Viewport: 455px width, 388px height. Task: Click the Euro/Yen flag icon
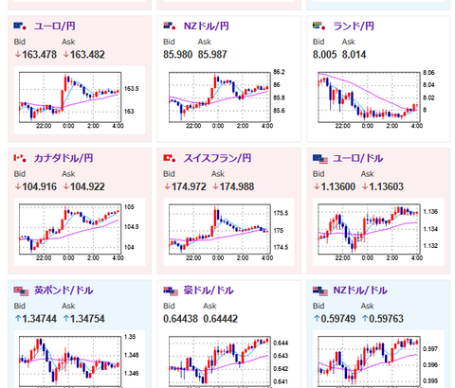click(x=20, y=26)
